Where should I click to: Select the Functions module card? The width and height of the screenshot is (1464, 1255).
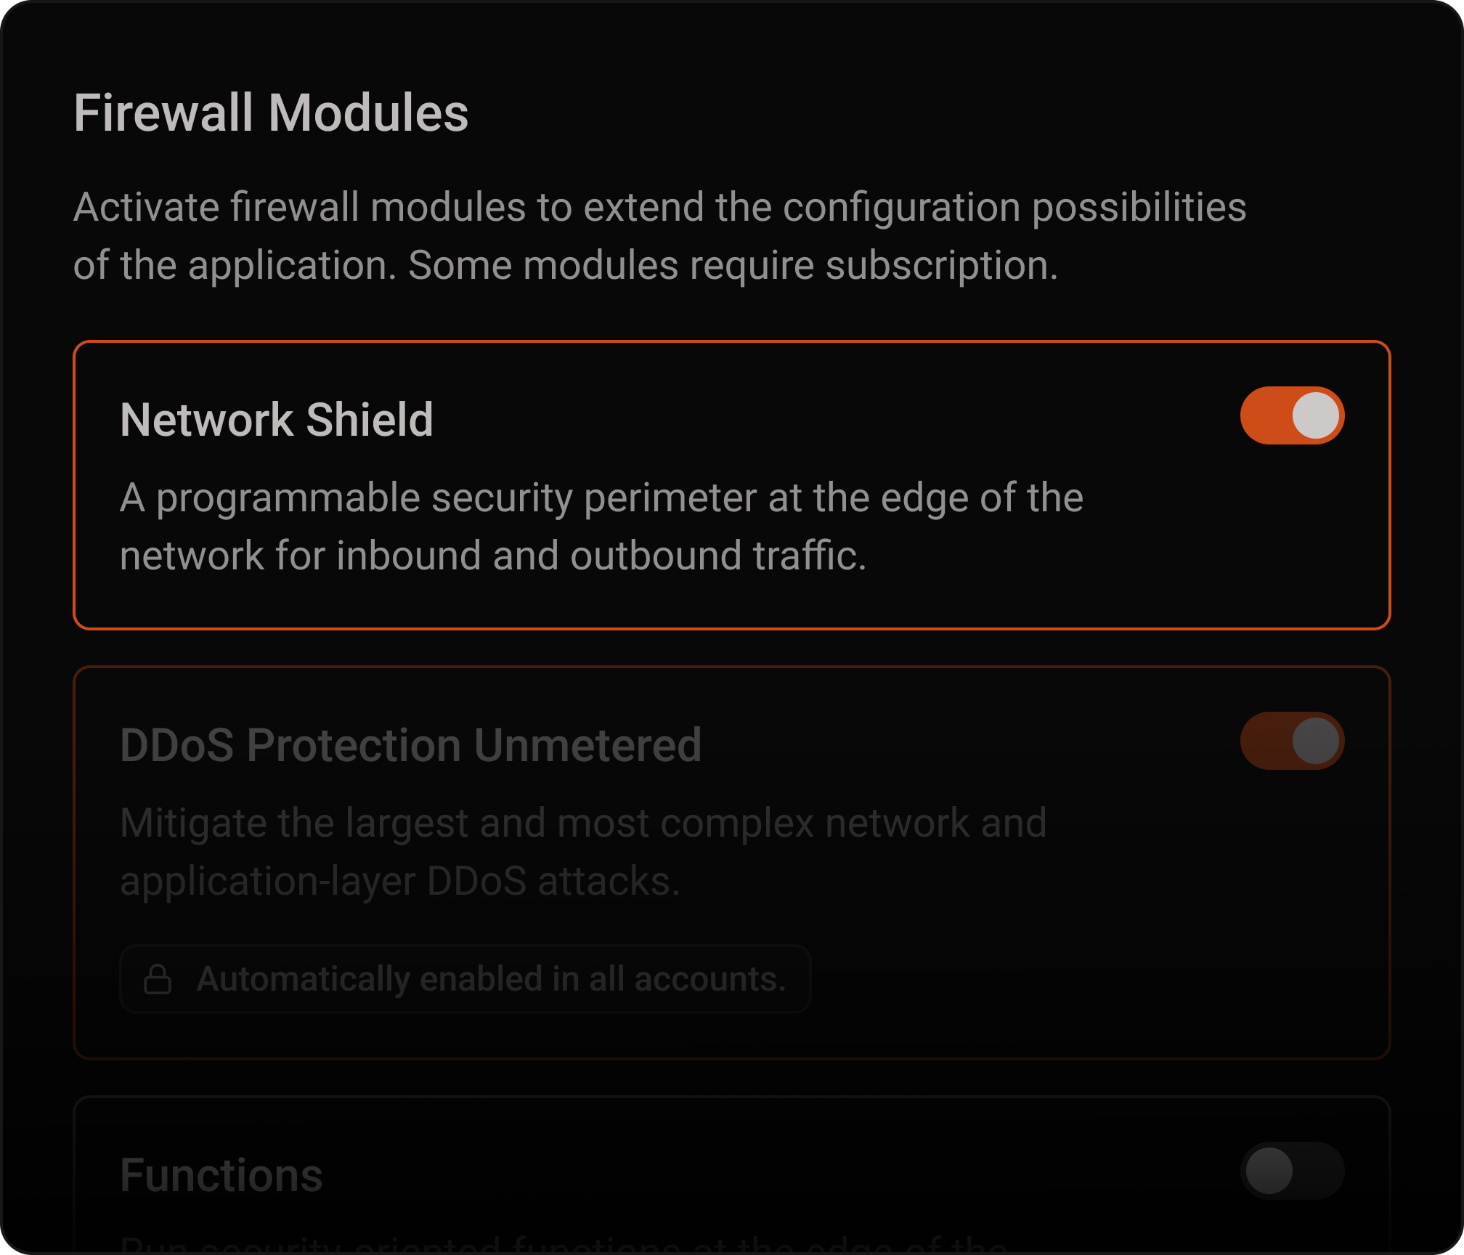pyautogui.click(x=732, y=1177)
